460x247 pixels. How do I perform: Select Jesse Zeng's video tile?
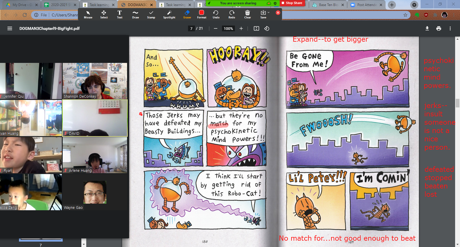point(31,192)
